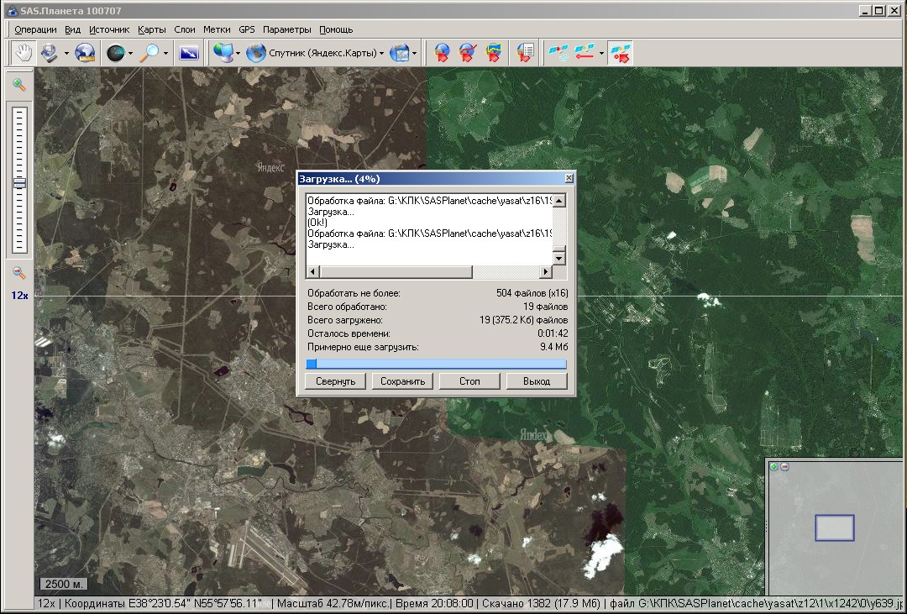This screenshot has height=614, width=907.
Task: Click the selection operations stamp icon
Action: coord(50,53)
